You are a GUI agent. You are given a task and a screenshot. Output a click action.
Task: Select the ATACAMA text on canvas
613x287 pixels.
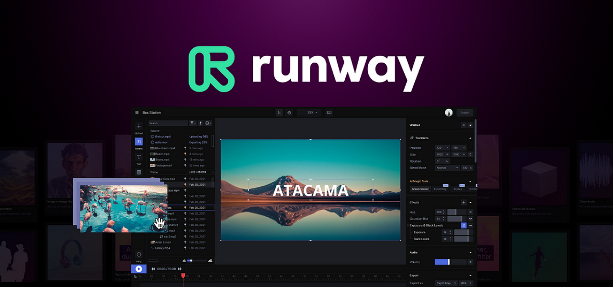point(310,190)
